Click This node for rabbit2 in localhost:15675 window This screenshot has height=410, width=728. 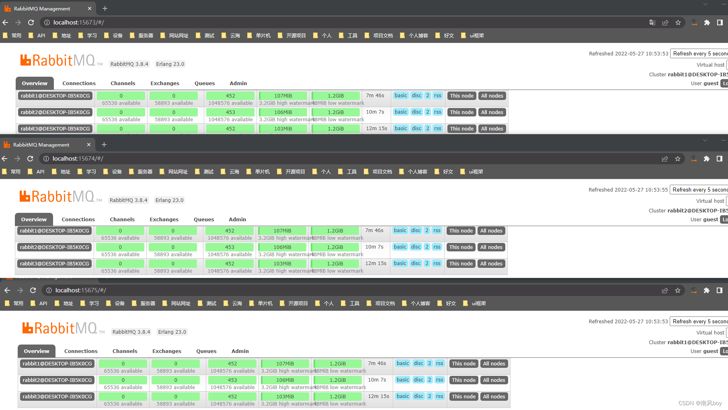(464, 380)
